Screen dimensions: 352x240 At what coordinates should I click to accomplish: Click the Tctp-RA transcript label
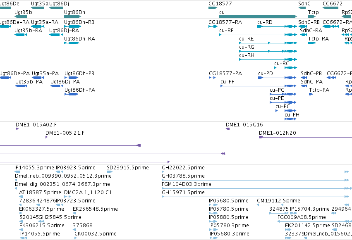coord(318,39)
